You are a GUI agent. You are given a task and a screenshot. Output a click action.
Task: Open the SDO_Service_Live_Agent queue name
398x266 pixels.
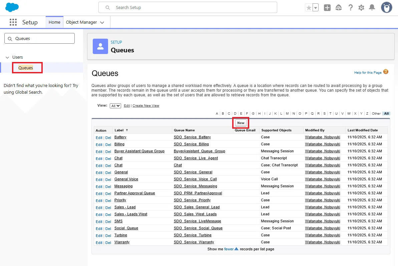tap(196, 158)
